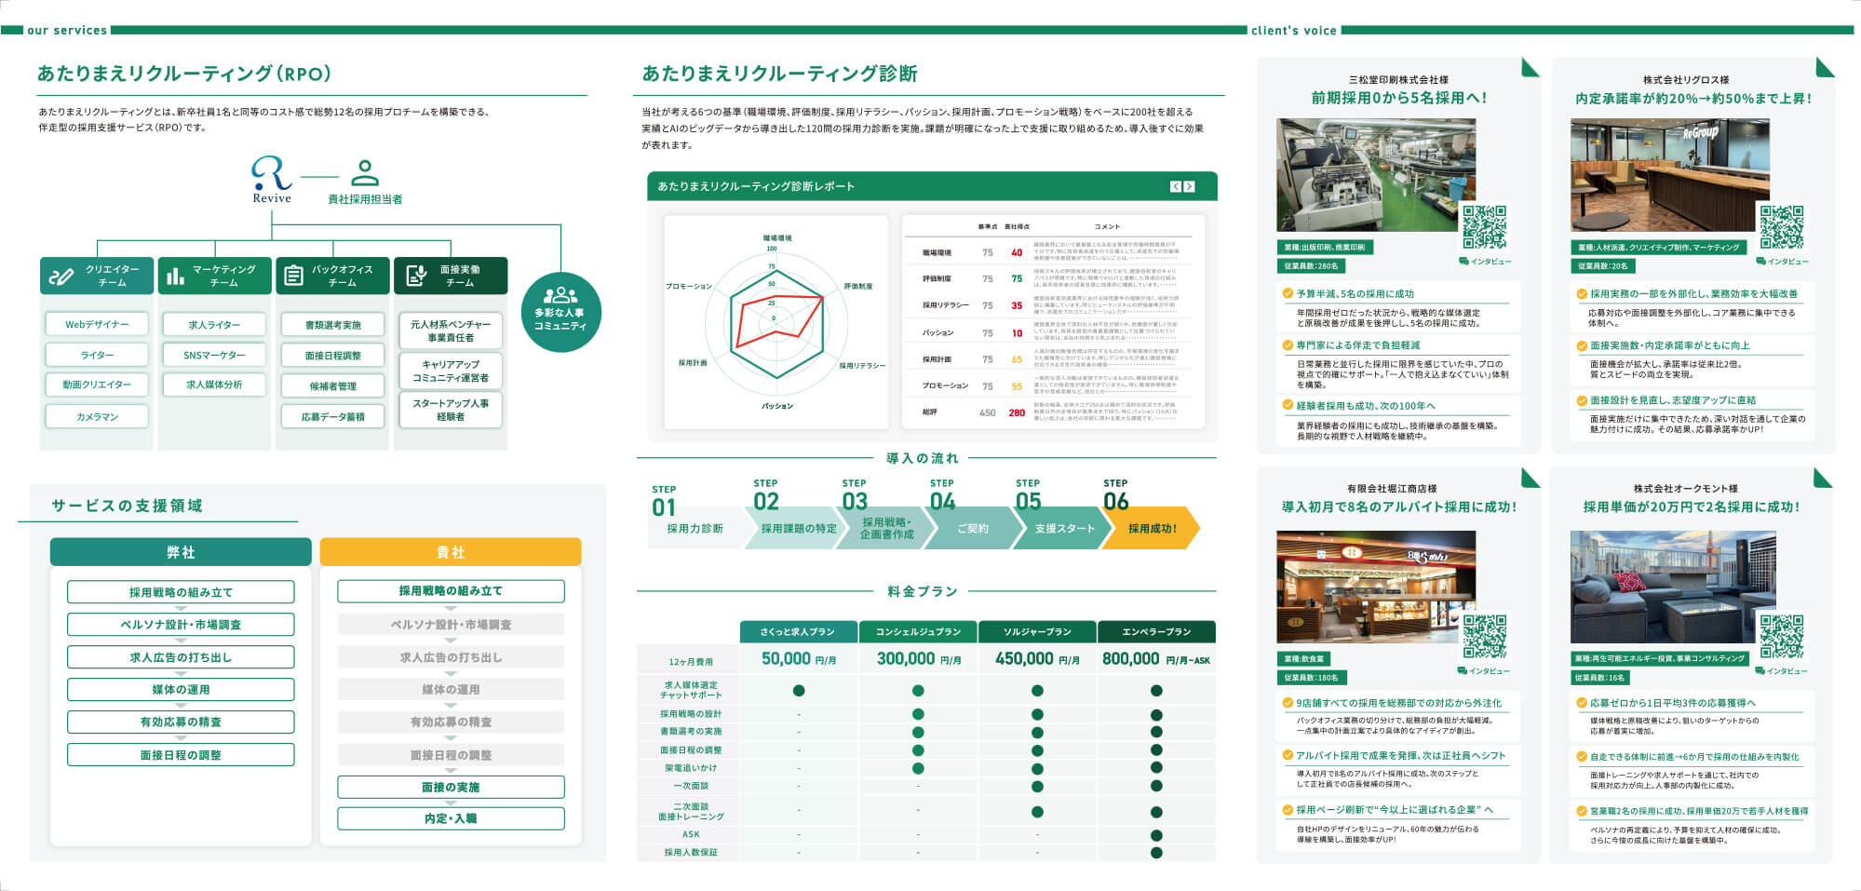Image resolution: width=1861 pixels, height=891 pixels.
Task: Open インタビュー link for 株式会社リグロス
Action: pyautogui.click(x=1782, y=262)
